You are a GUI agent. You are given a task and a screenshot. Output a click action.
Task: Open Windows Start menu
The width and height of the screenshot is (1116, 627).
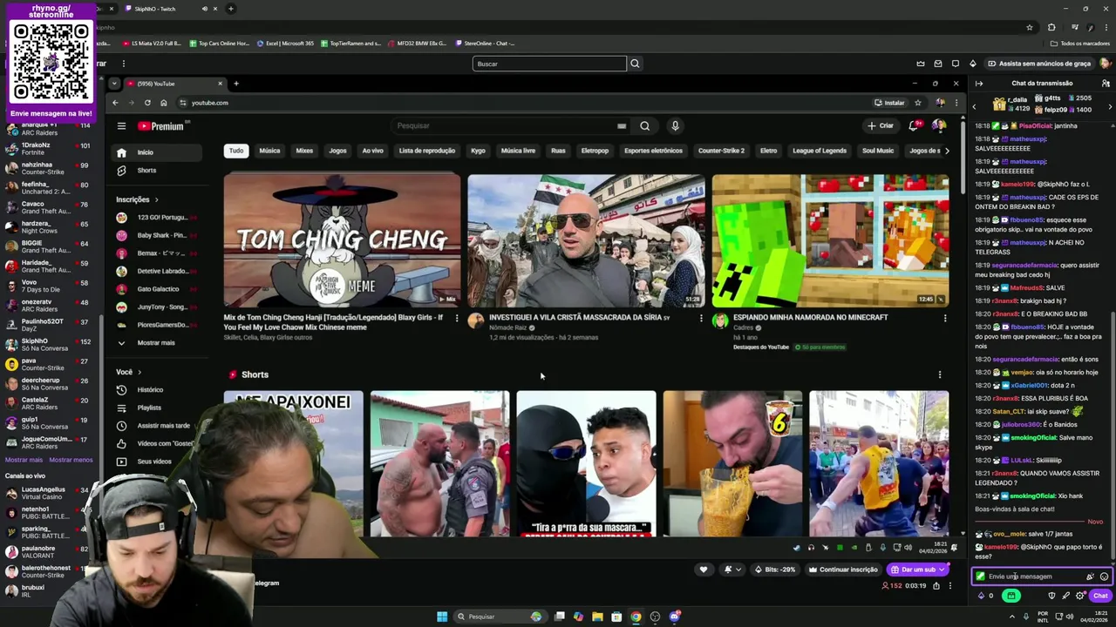pos(442,617)
